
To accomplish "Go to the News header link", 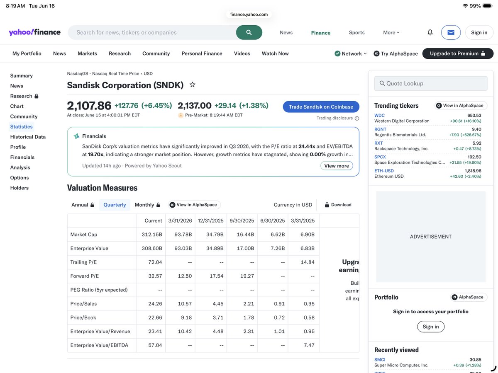I will [x=286, y=32].
